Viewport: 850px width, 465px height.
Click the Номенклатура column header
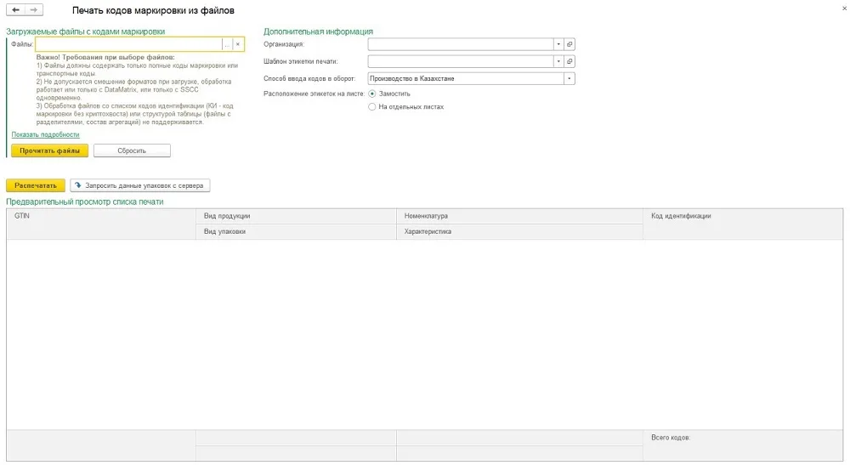pyautogui.click(x=519, y=216)
